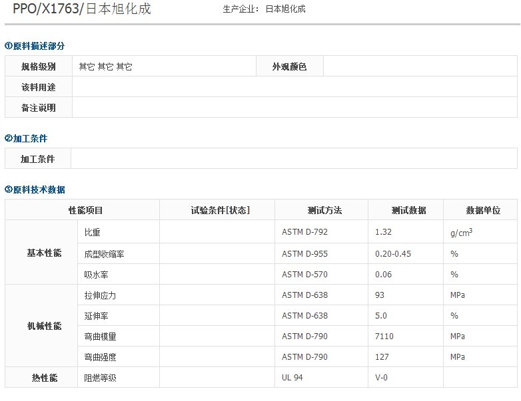The image size is (521, 401).
Task: Click the flexural modulus value 7110
Action: (384, 336)
